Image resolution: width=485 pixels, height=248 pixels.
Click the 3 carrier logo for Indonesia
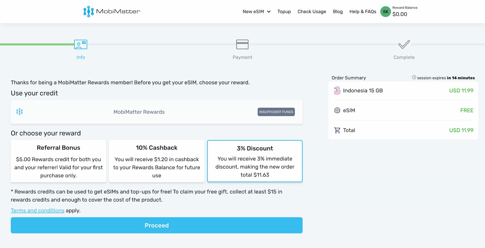pyautogui.click(x=337, y=91)
